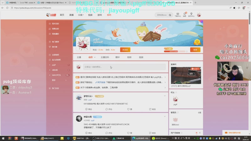Click the browser back arrow
The image size is (251, 141).
pyautogui.click(x=3, y=8)
